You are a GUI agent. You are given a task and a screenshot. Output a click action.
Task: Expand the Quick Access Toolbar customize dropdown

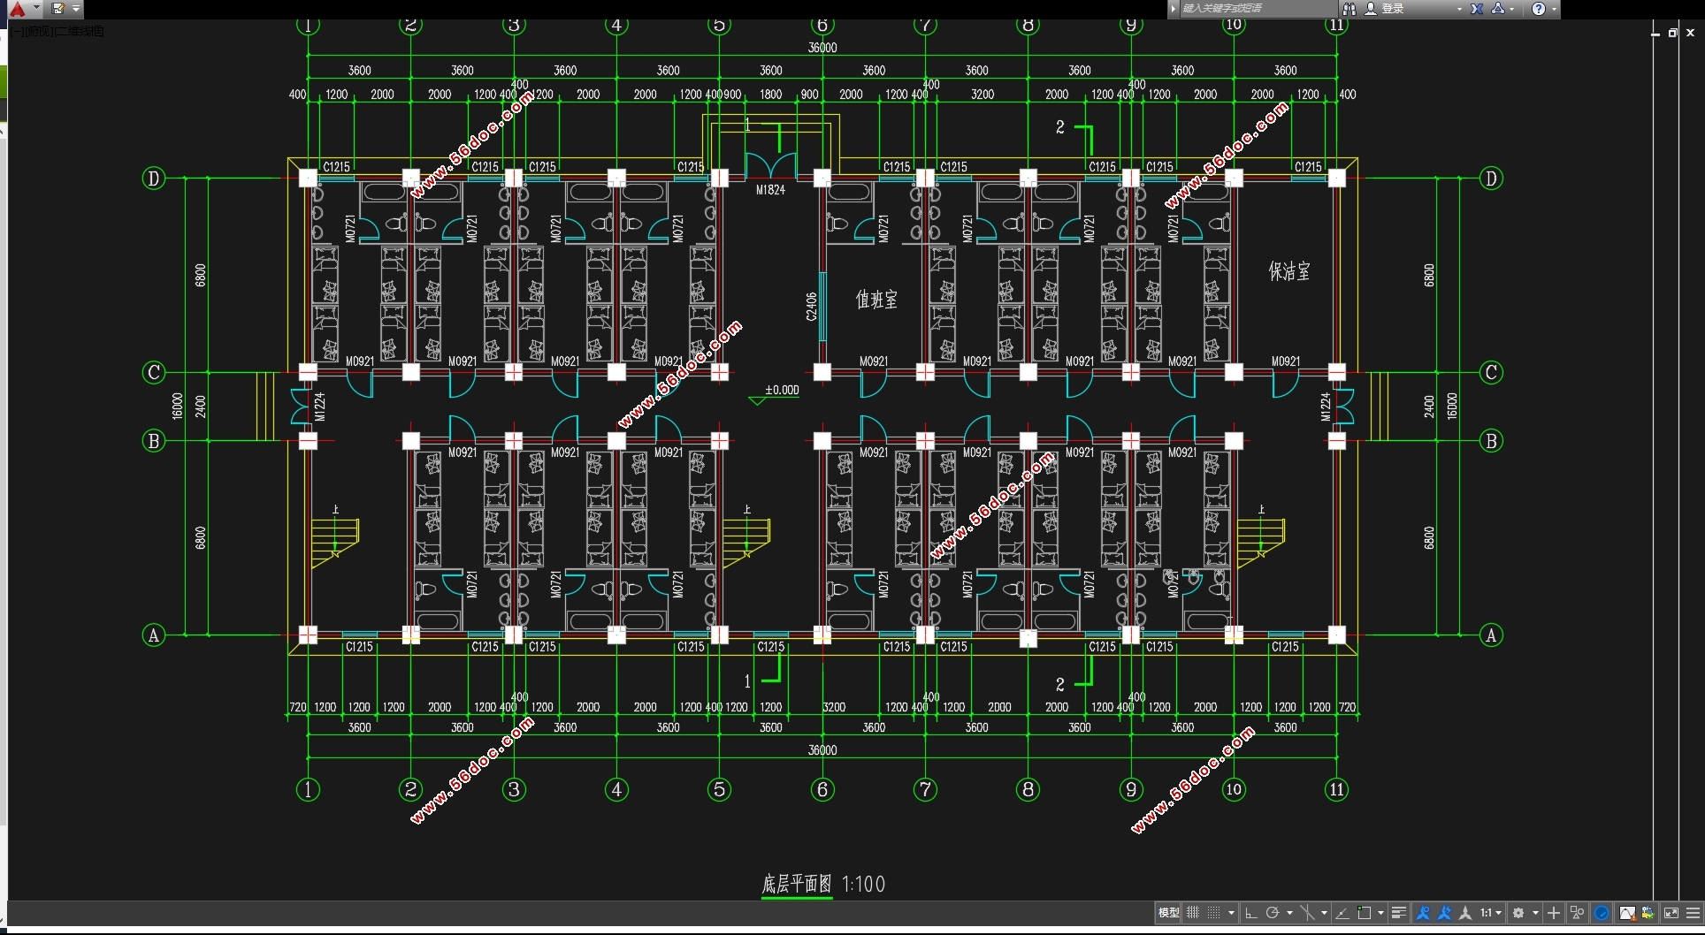pos(76,9)
